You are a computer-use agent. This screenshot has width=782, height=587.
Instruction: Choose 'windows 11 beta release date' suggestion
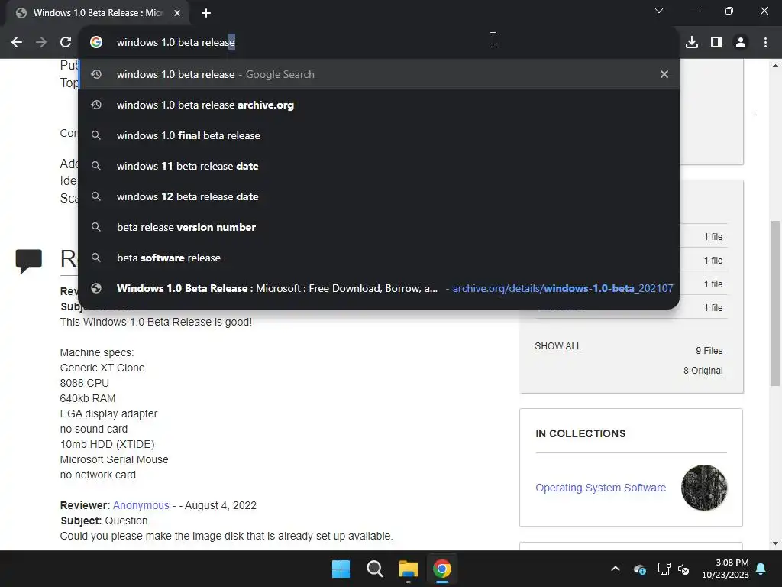point(379,166)
